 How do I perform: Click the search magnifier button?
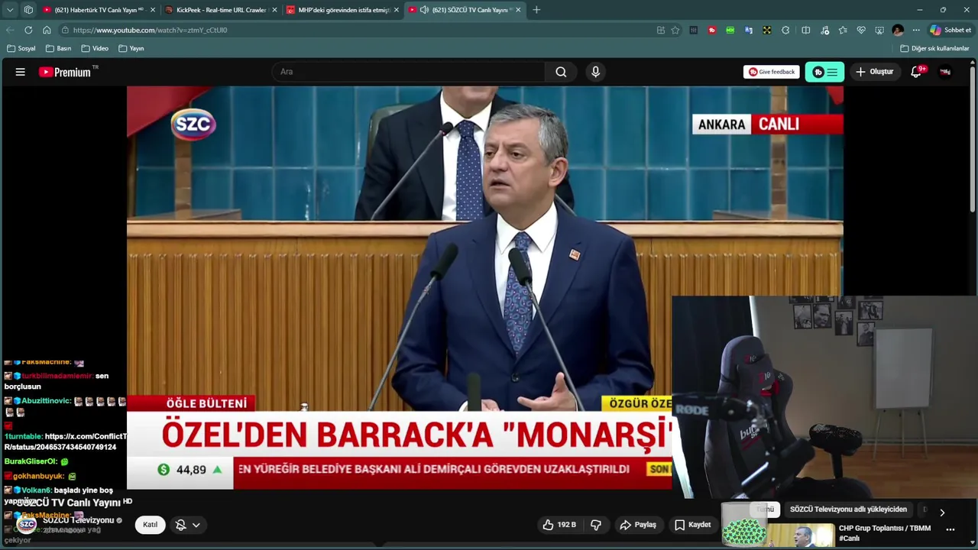pos(561,72)
